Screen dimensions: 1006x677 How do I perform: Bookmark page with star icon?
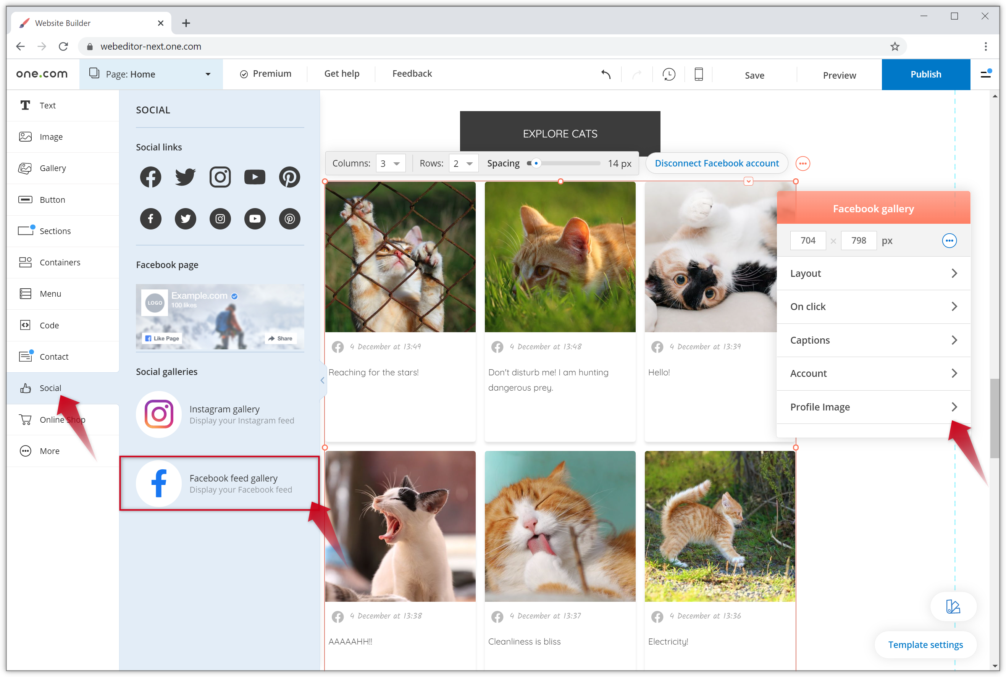pyautogui.click(x=895, y=47)
